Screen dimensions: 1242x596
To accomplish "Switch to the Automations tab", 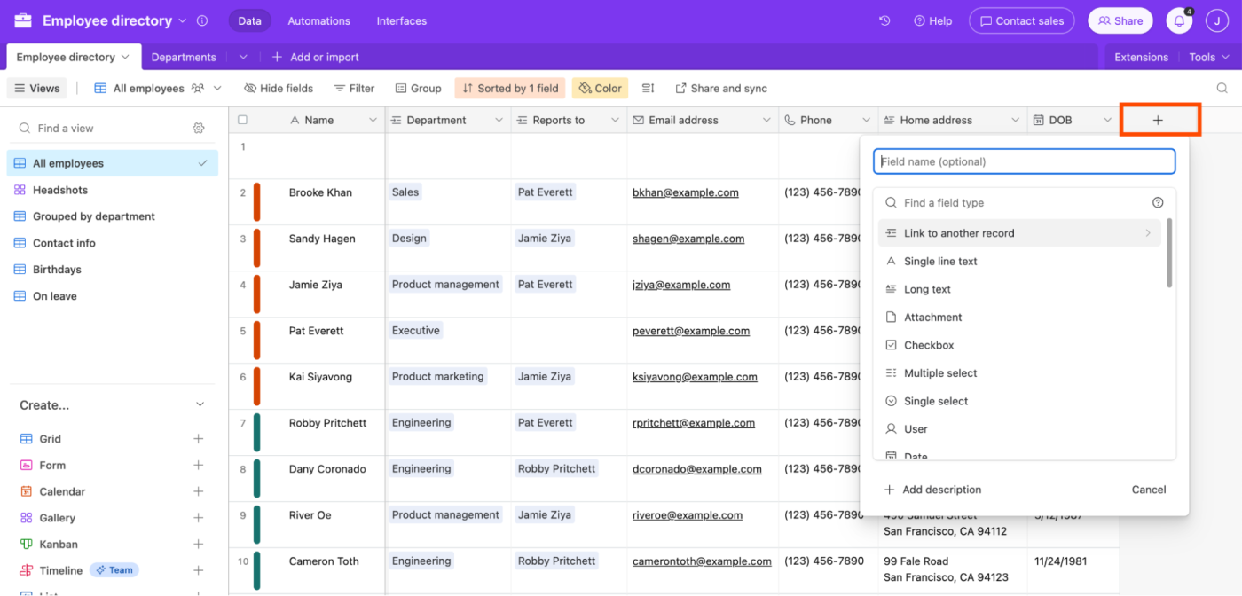I will [319, 20].
